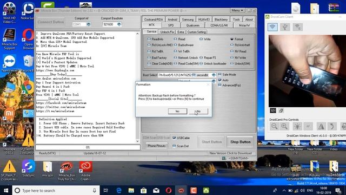Open the About tab
This screenshot has height=195, width=346.
(249, 19)
